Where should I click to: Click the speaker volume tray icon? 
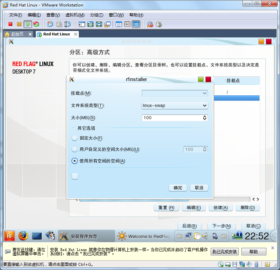(x=205, y=236)
